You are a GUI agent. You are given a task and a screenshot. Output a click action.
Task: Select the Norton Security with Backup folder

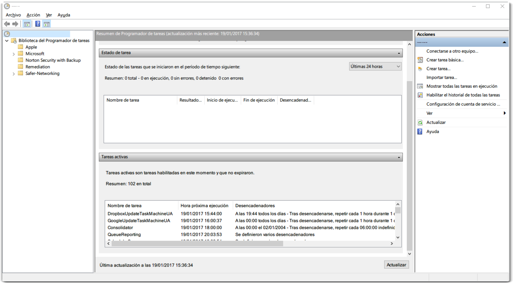53,60
